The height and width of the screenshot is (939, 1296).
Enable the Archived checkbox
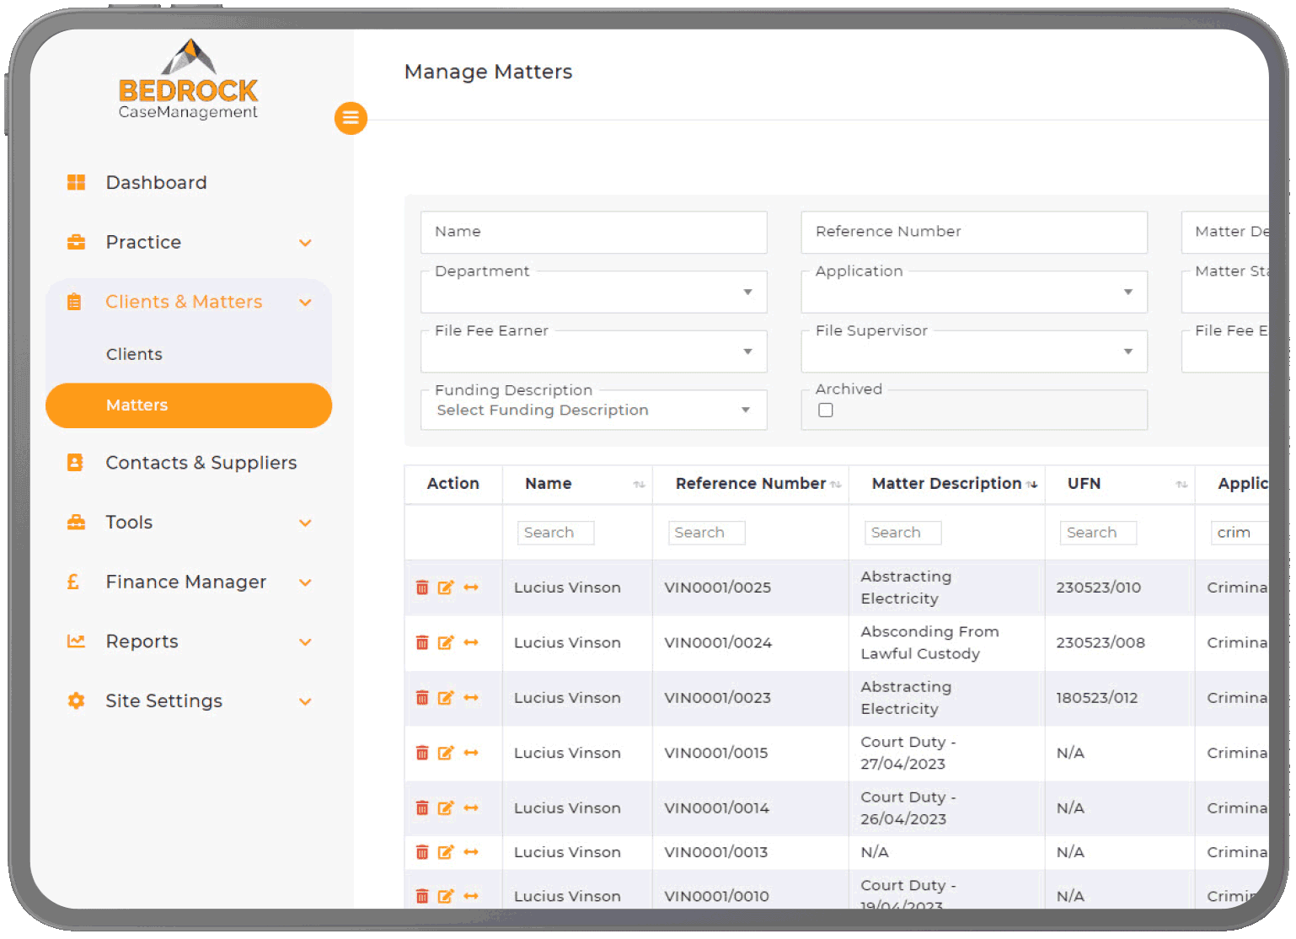pyautogui.click(x=825, y=410)
